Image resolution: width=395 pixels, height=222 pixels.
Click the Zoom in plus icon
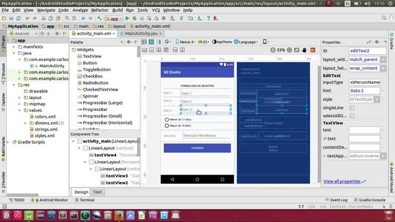coord(289,50)
